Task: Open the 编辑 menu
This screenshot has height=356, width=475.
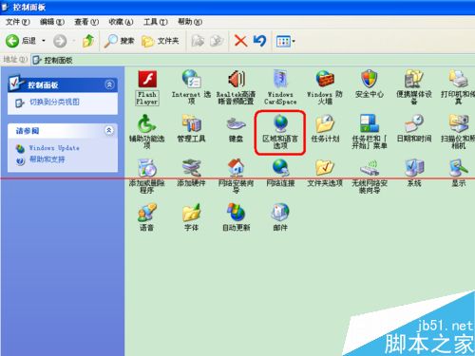Action: pos(52,22)
